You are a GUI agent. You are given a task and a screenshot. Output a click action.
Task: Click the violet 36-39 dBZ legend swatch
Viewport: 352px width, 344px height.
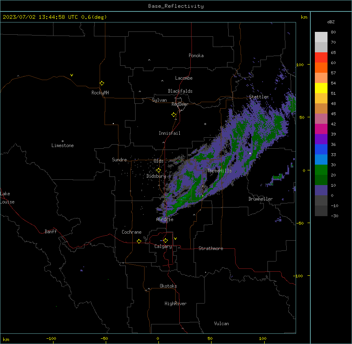point(321,139)
